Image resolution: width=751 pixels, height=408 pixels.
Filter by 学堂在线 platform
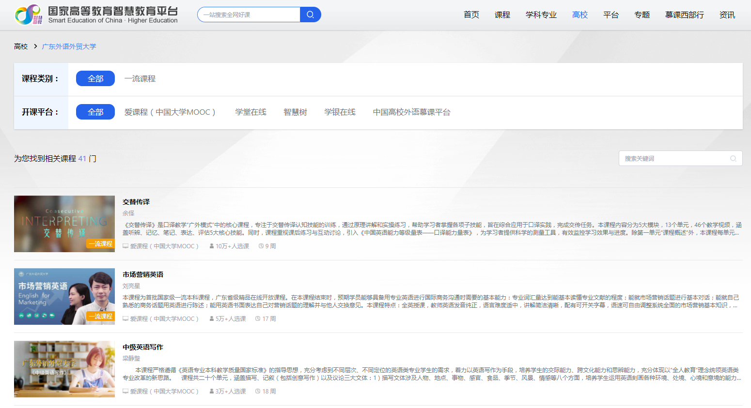[x=250, y=112]
